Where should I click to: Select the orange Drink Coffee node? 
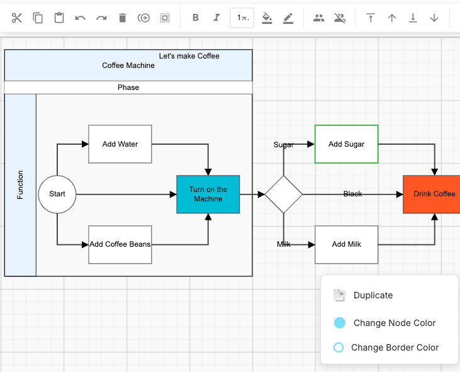click(433, 194)
